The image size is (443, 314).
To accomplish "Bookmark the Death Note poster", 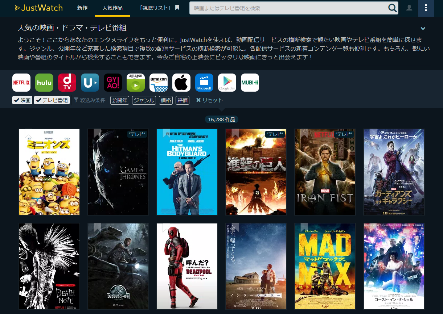I will (x=29, y=228).
